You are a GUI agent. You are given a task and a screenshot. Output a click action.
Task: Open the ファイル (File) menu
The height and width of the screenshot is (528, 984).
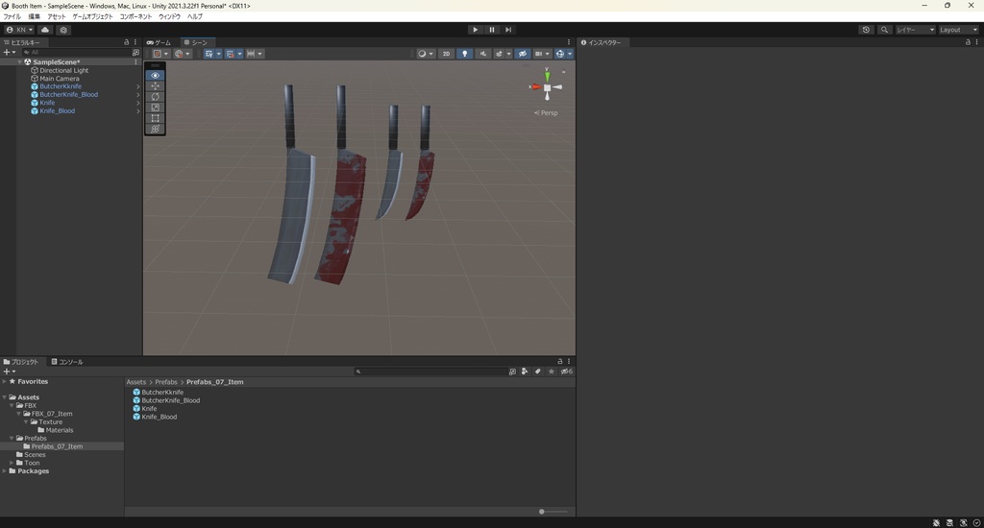[12, 16]
